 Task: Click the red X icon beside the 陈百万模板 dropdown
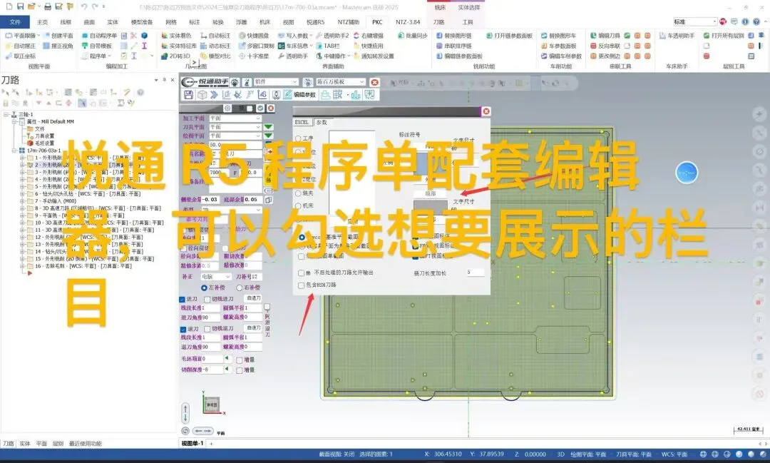[x=375, y=82]
